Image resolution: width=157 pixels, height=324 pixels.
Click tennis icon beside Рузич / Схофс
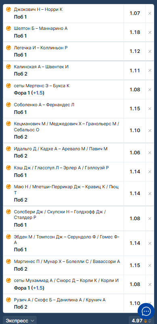coord(8,300)
